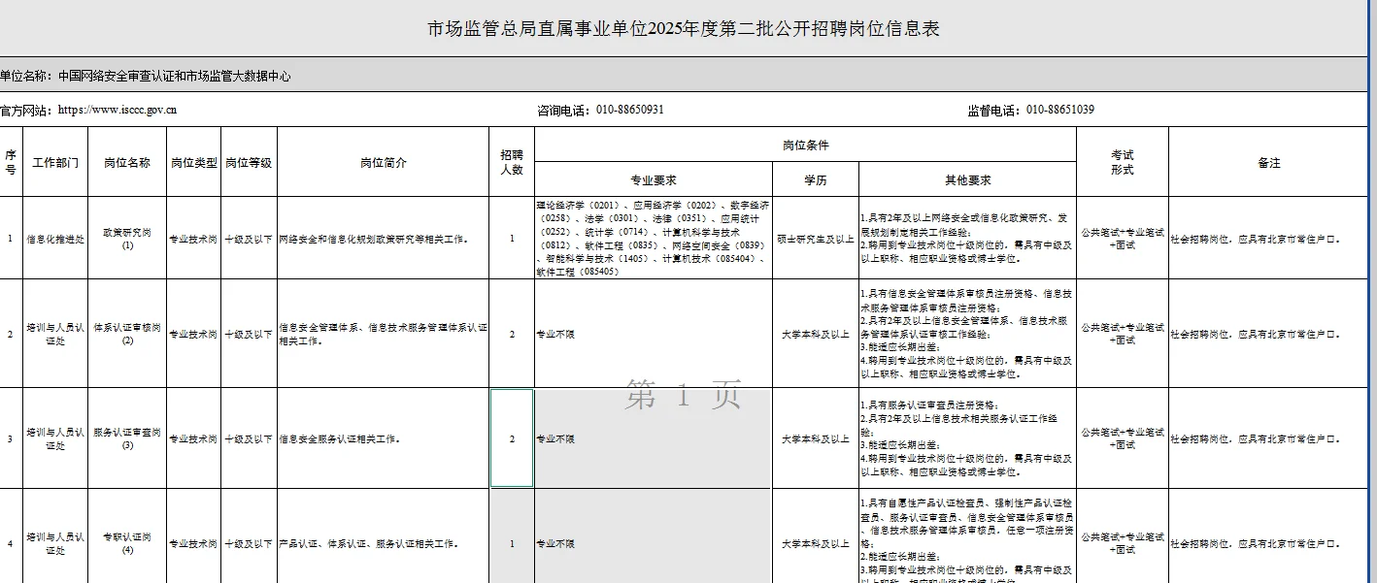Click the 专业要求 sub-header

(654, 179)
